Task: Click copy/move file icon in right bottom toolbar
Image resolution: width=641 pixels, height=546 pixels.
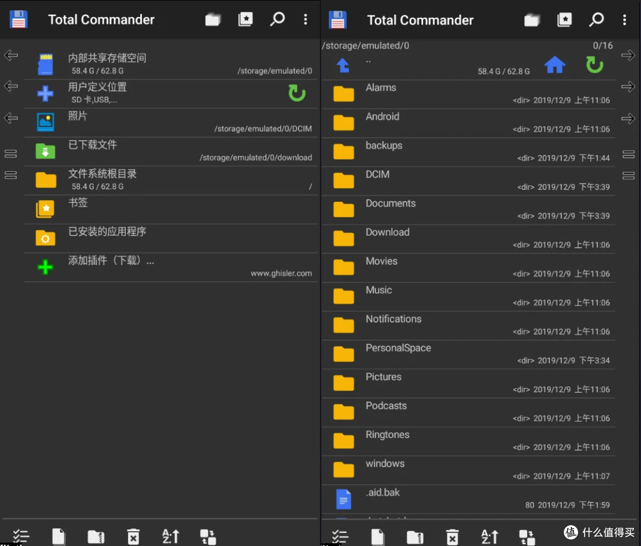Action: tap(377, 537)
